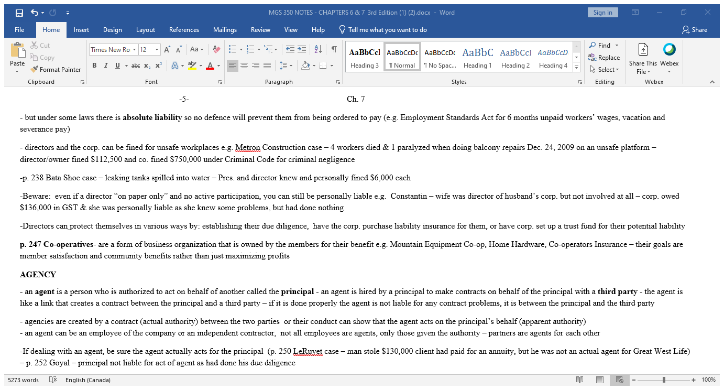724x390 pixels.
Task: Click the 5273 words count
Action: click(23, 380)
